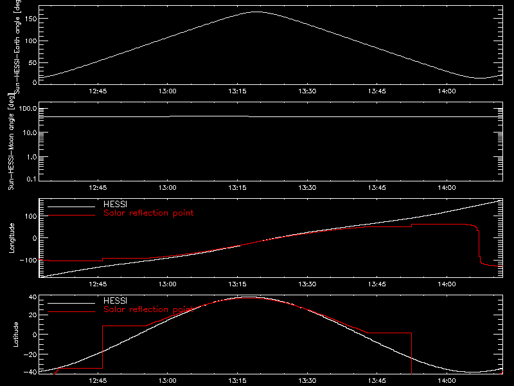The height and width of the screenshot is (386, 514).
Task: Click the Sun-HESSI-Earth angle axis label
Action: click(17, 46)
